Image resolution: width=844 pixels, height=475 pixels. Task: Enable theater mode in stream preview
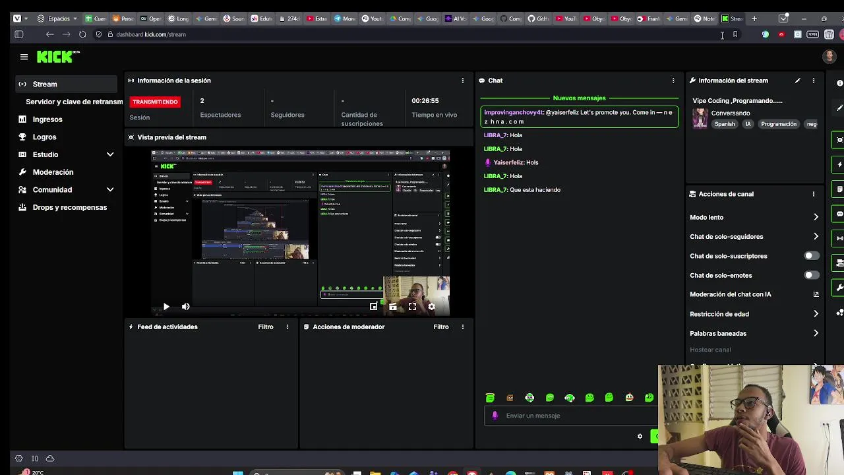tap(393, 306)
